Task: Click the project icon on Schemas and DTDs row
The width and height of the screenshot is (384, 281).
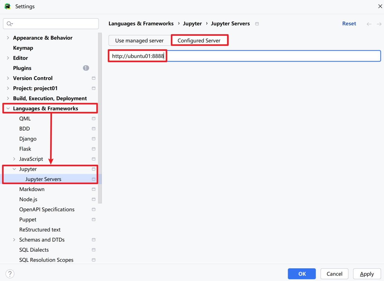Action: click(x=94, y=240)
